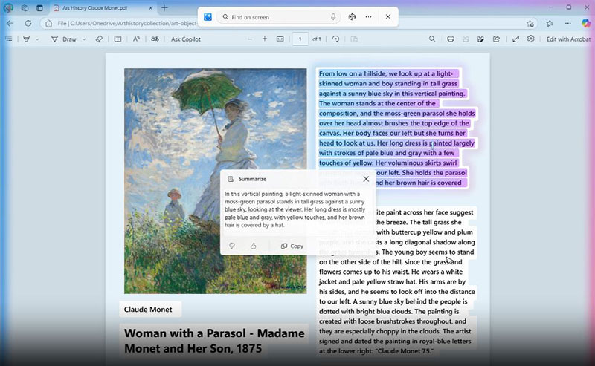Select the Erase tool

[x=99, y=39]
